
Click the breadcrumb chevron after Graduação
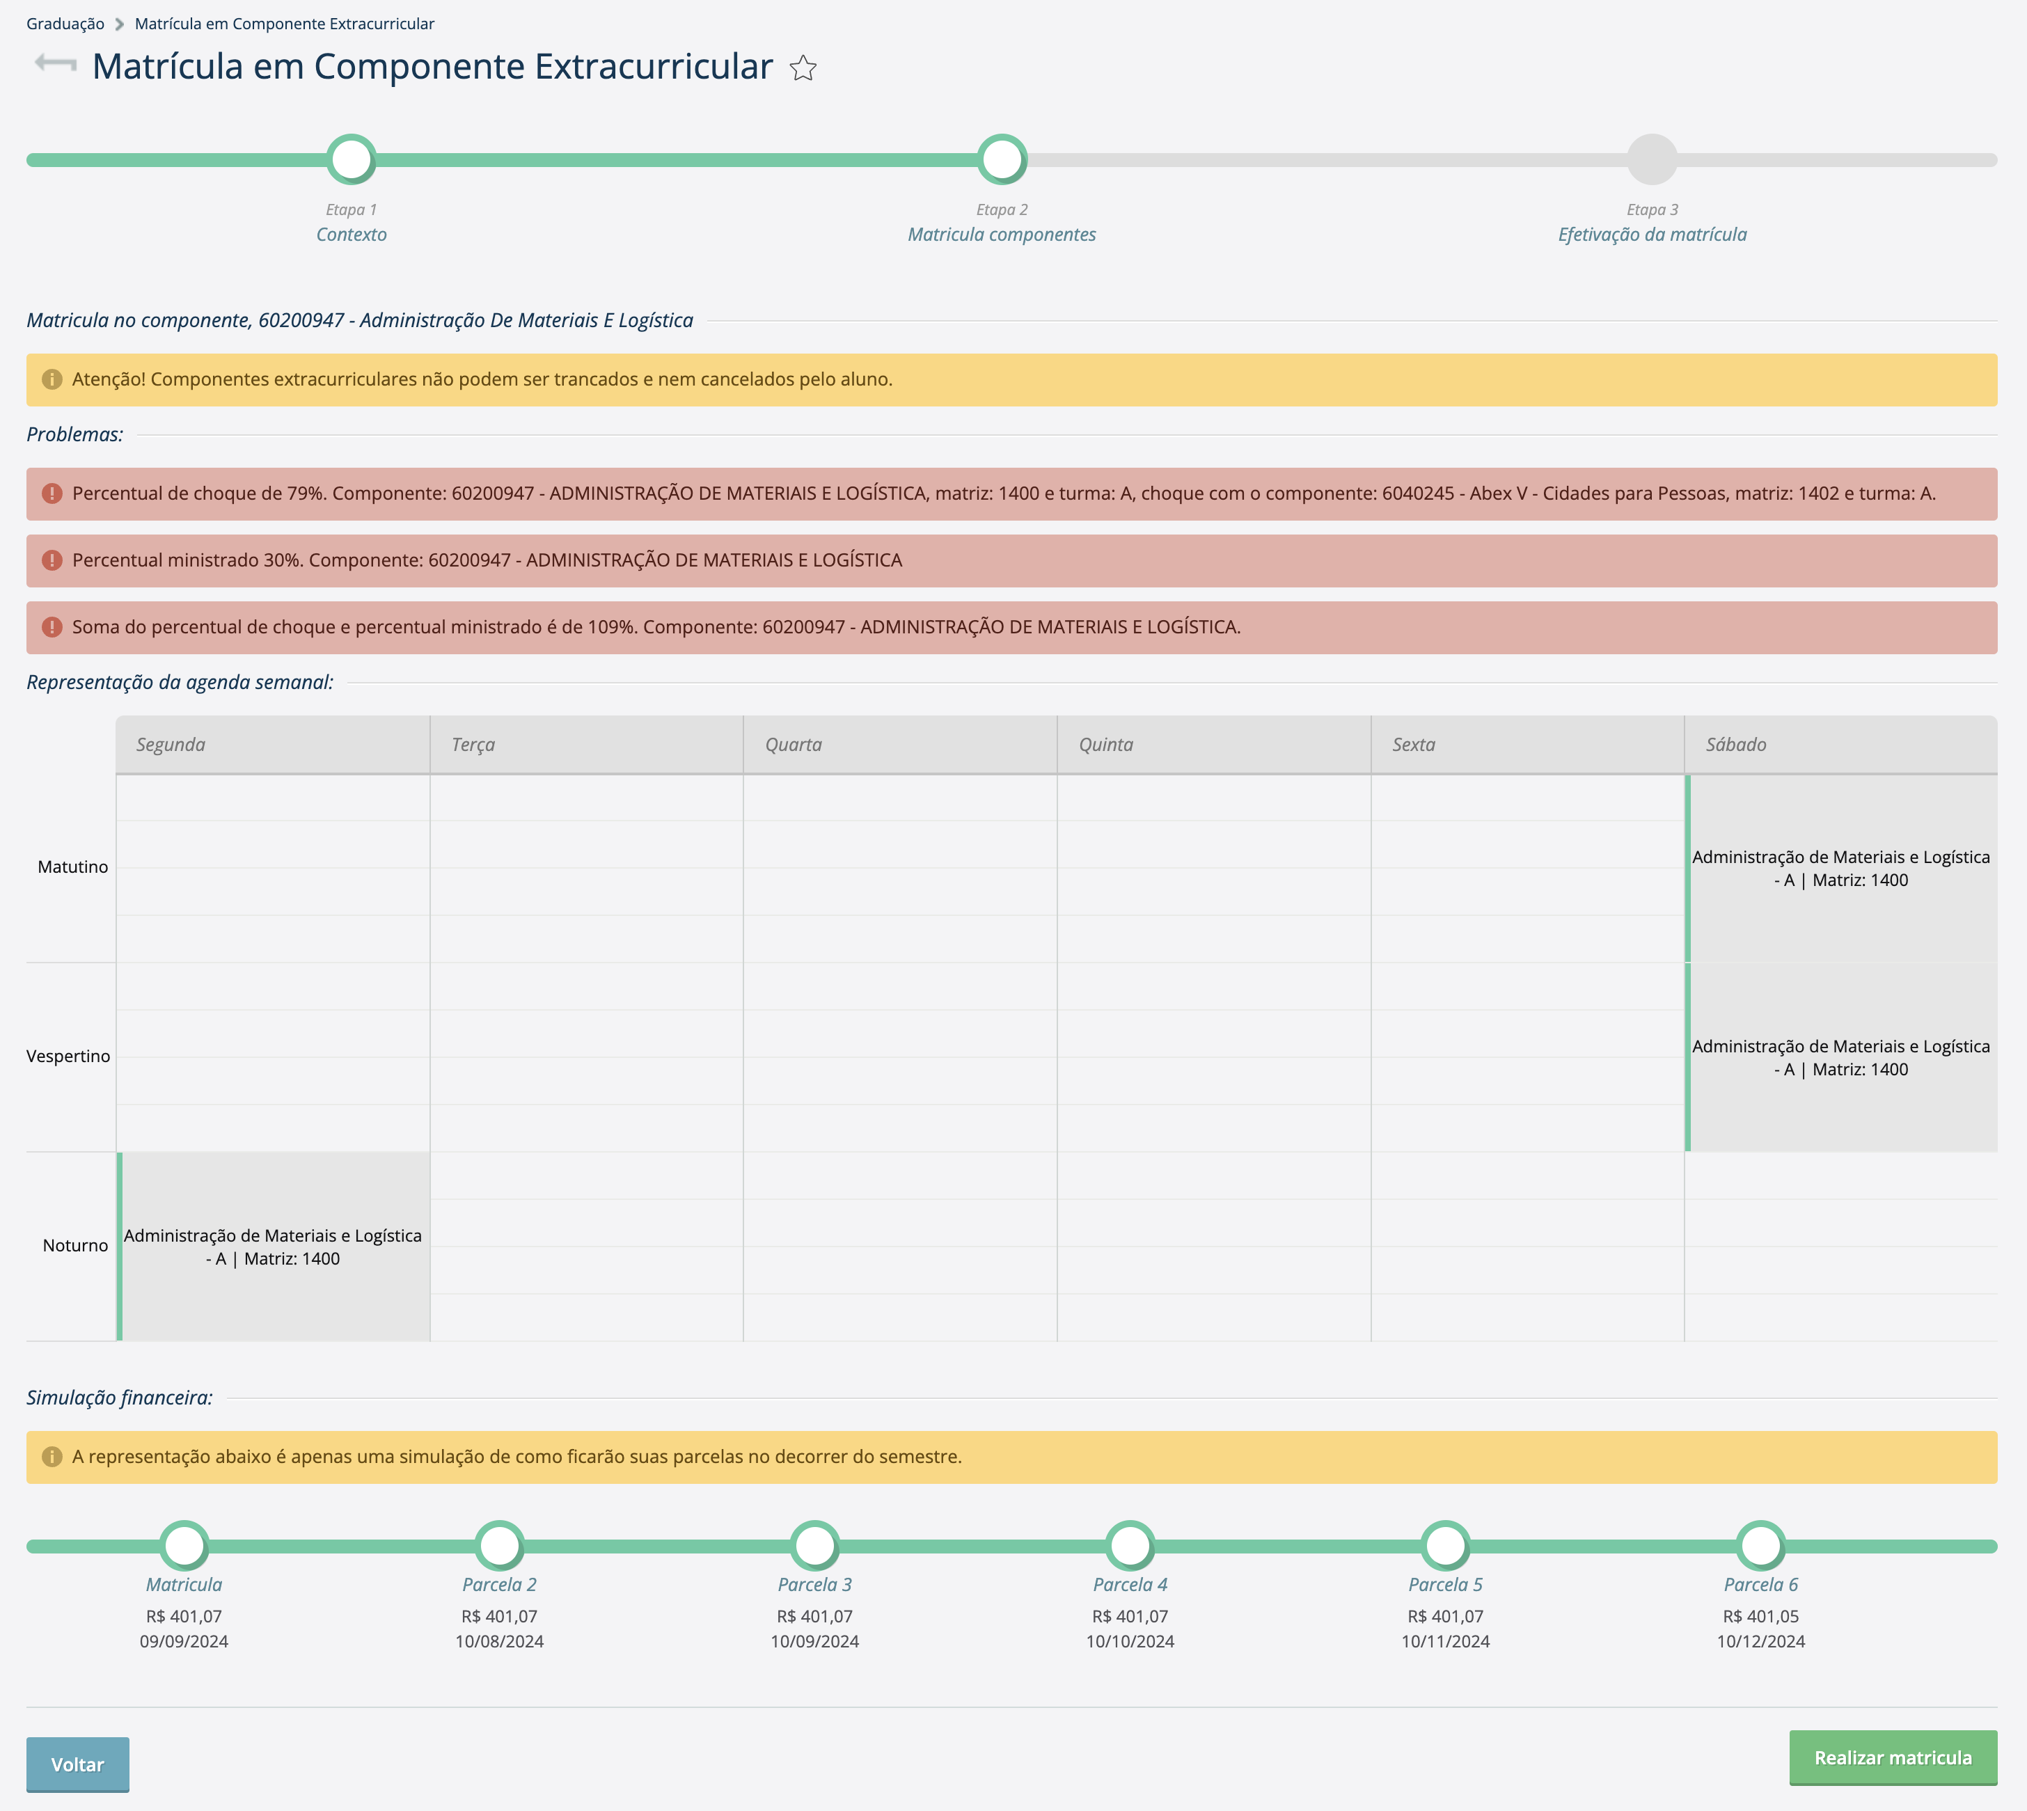tap(120, 24)
